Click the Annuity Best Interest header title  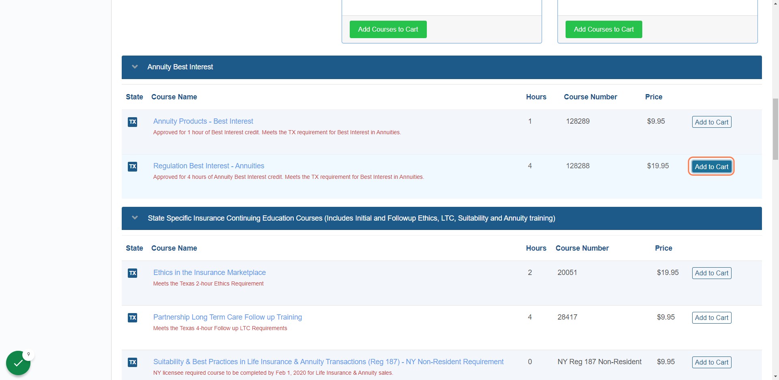[180, 67]
